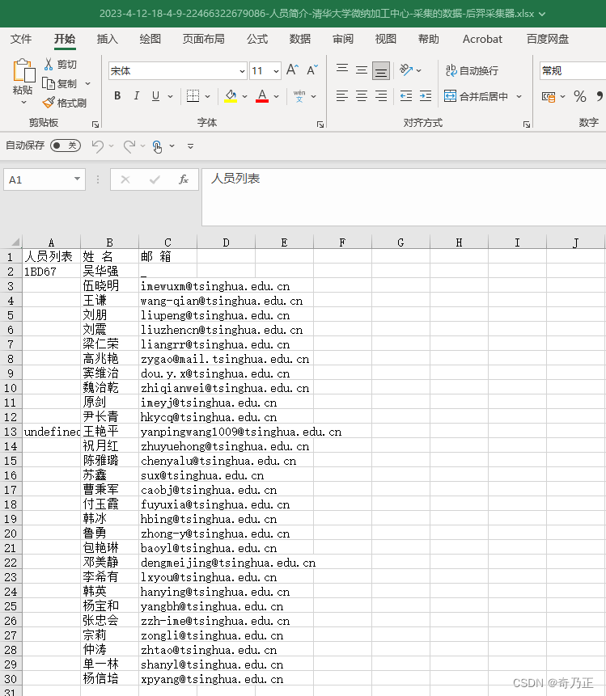Open alignment group dialog launcher
This screenshot has width=606, height=696.
(x=527, y=124)
